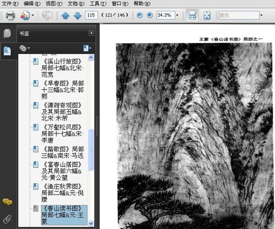Click bookmark icon beside 《早春图》

[x=36, y=83]
